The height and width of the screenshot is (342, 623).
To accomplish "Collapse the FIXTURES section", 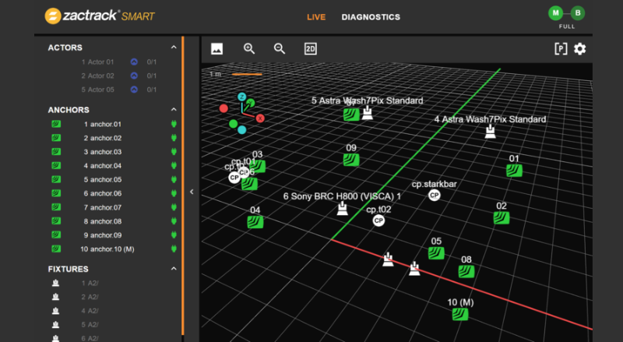I will pos(174,269).
